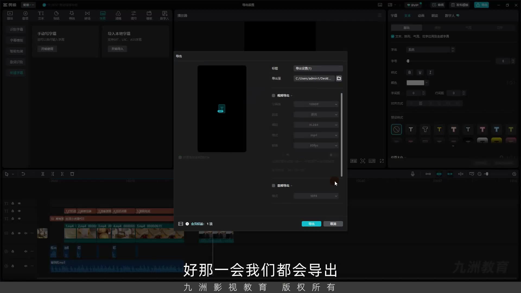The image size is (521, 293).
Task: Open the 媒体 media panel icon
Action: point(10,15)
